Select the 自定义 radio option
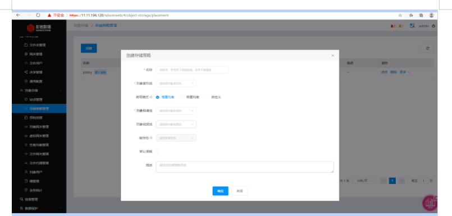Viewport: 452px width, 216px height. click(x=208, y=98)
